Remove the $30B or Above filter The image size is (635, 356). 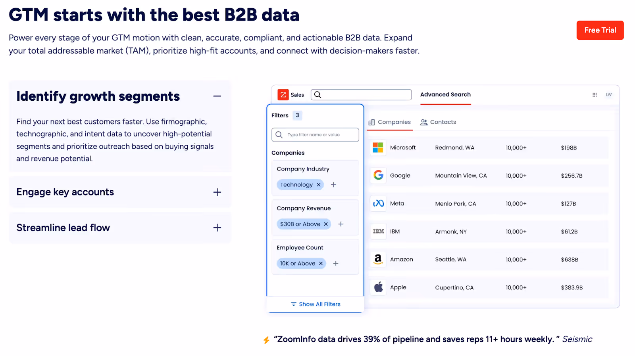pyautogui.click(x=326, y=224)
